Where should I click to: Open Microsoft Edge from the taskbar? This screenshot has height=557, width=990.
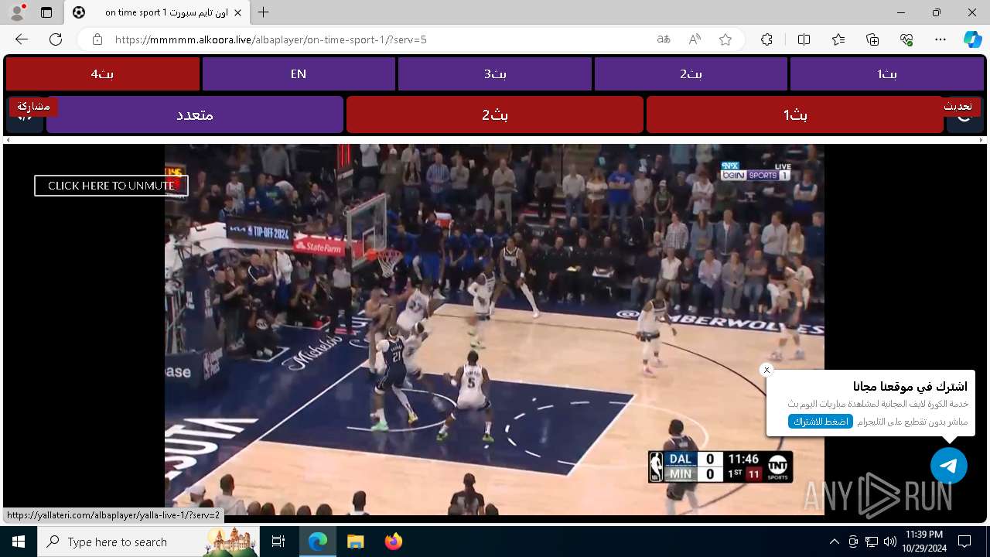pos(318,542)
